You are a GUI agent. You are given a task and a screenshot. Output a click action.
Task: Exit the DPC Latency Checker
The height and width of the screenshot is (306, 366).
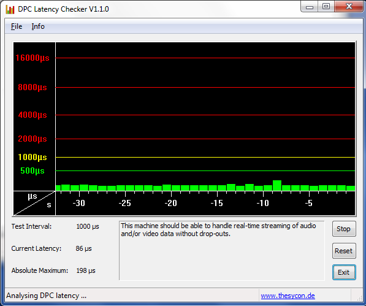pos(344,272)
